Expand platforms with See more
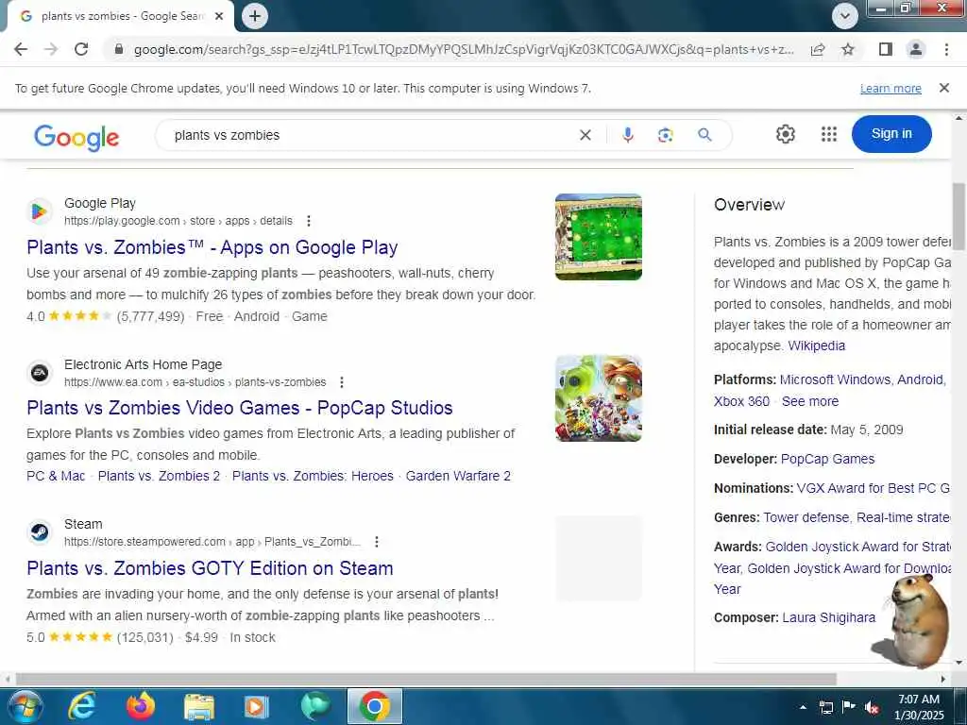This screenshot has height=725, width=967. tap(809, 401)
